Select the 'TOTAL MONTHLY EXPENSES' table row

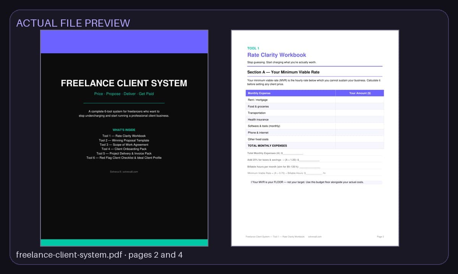coord(315,145)
